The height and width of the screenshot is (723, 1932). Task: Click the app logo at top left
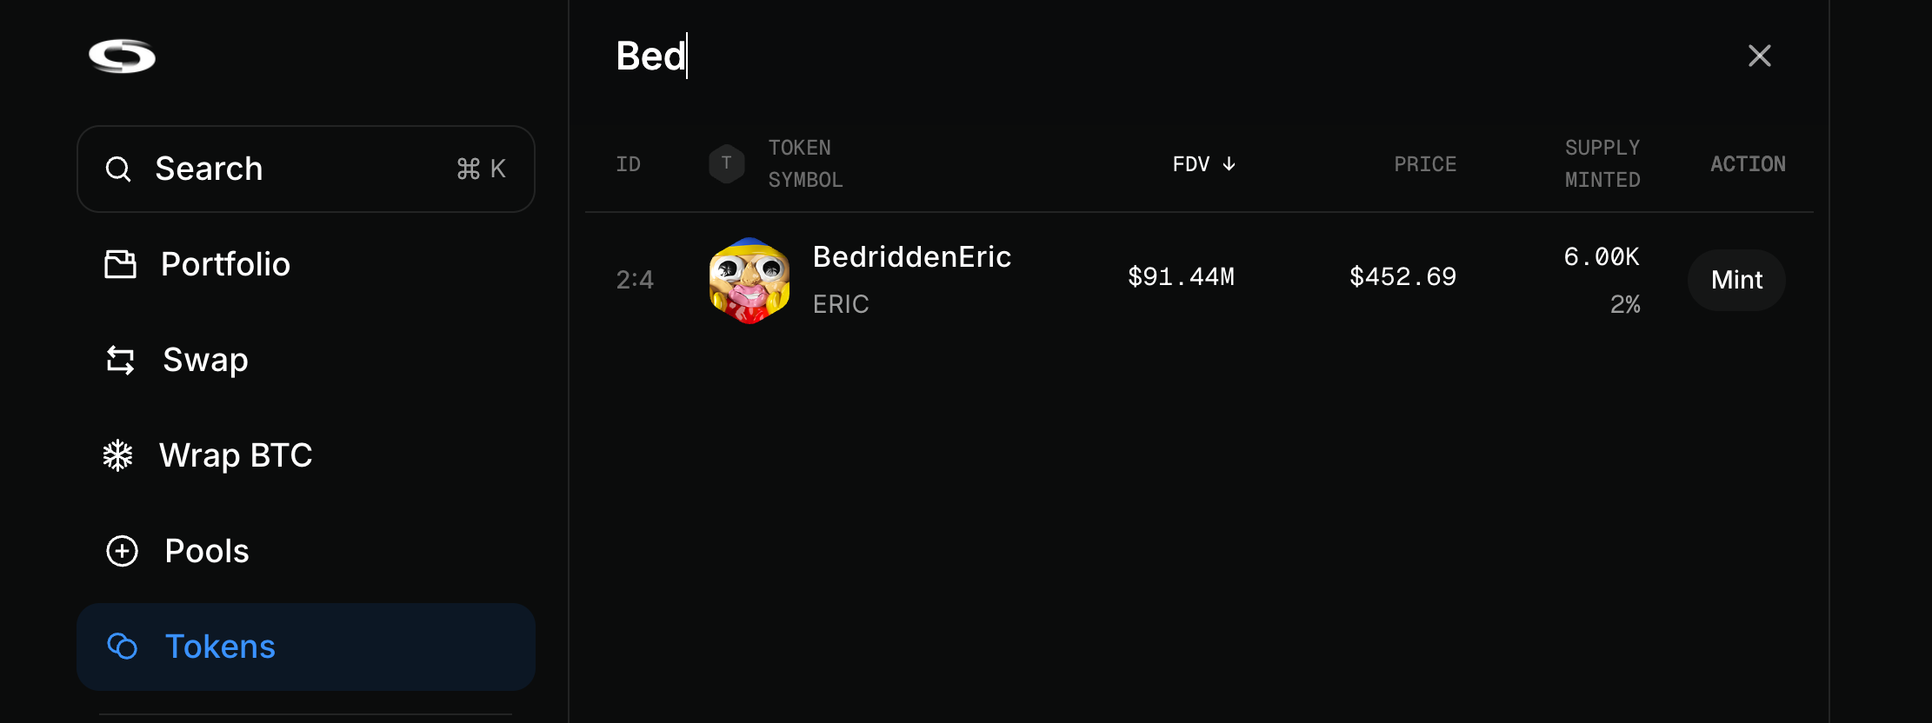(123, 56)
